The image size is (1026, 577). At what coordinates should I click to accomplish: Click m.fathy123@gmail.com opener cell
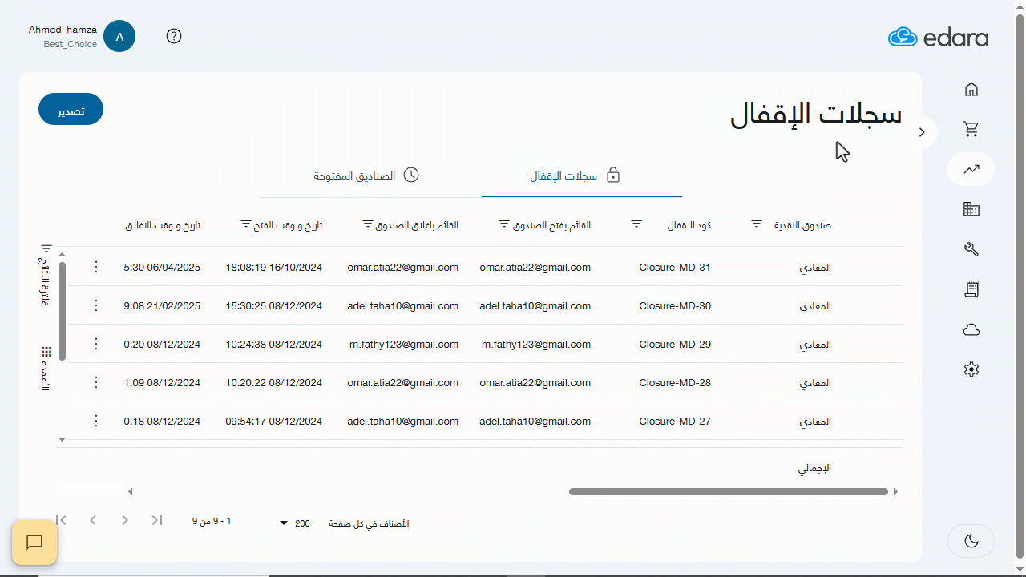pyautogui.click(x=536, y=344)
